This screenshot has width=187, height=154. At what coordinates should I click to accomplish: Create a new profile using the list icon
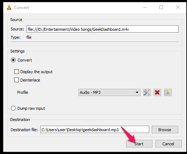pyautogui.click(x=168, y=92)
